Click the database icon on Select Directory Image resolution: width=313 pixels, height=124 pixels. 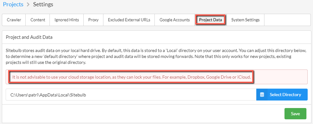[262, 95]
